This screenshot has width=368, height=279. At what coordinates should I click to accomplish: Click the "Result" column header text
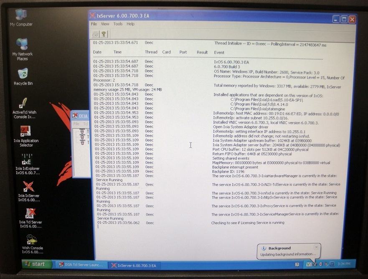202,52
